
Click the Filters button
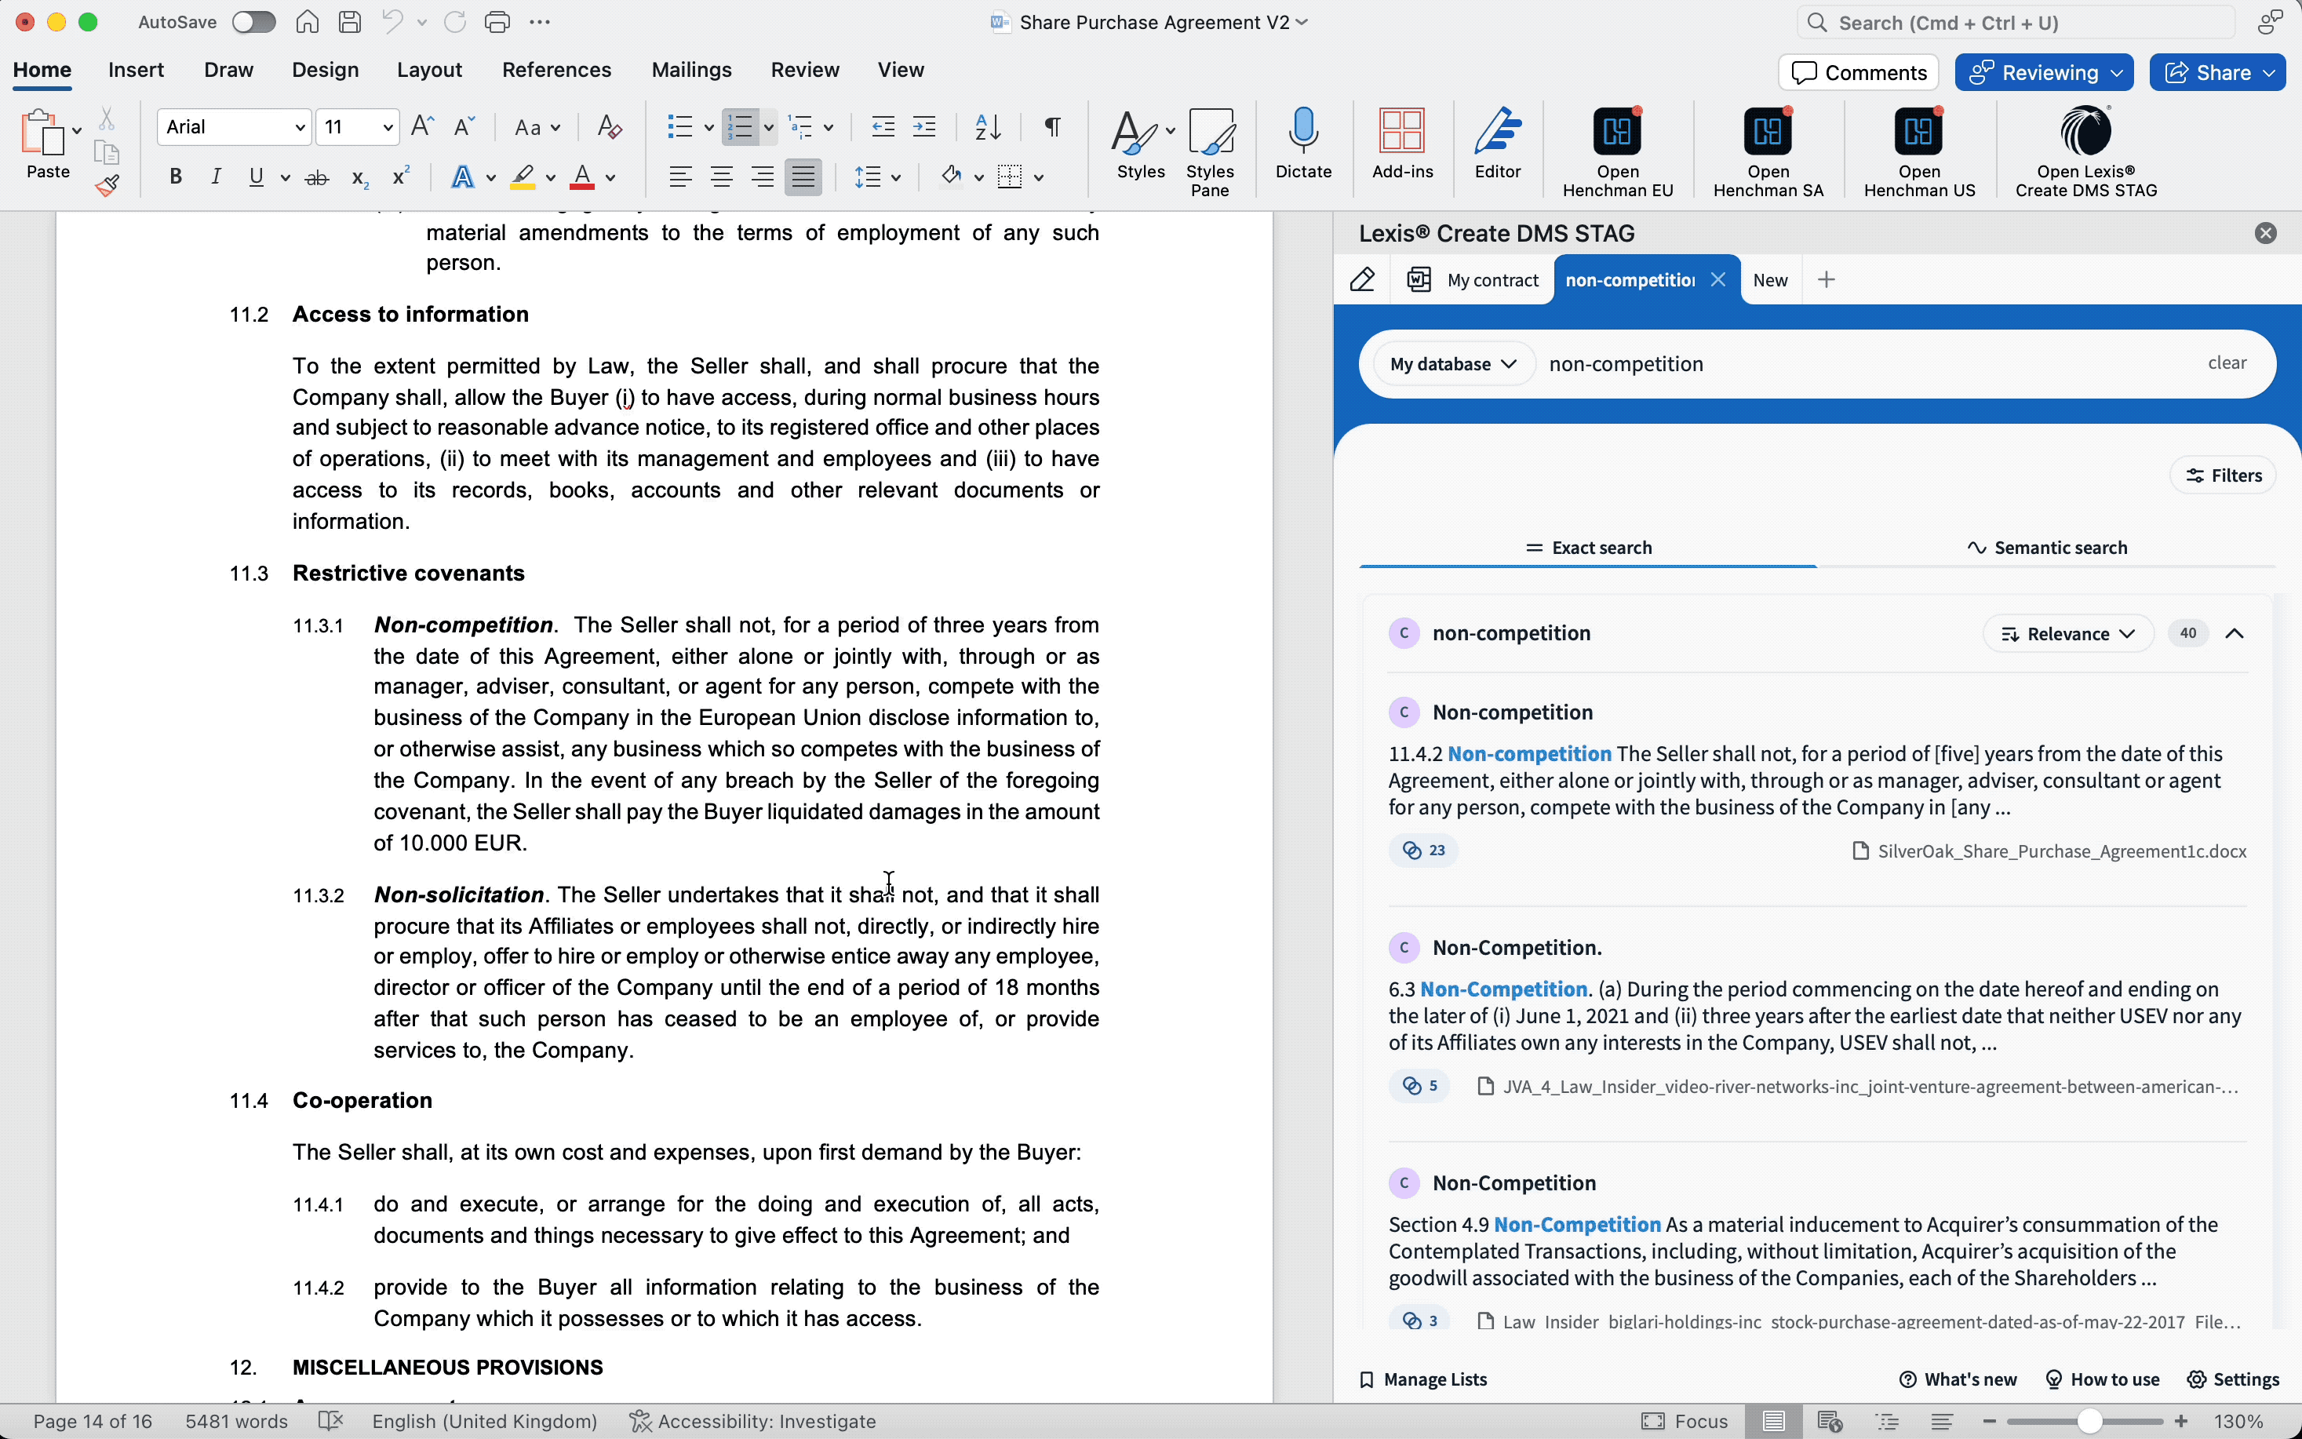tap(2221, 475)
